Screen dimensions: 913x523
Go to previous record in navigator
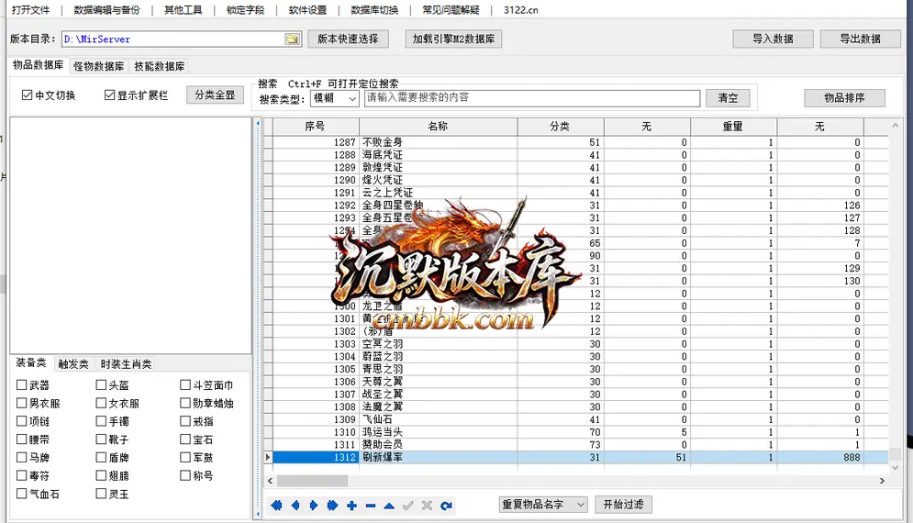[x=295, y=506]
